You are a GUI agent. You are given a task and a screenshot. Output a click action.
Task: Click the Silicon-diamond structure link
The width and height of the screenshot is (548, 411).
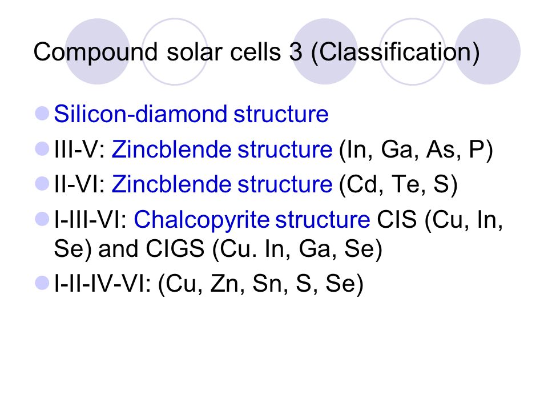191,114
